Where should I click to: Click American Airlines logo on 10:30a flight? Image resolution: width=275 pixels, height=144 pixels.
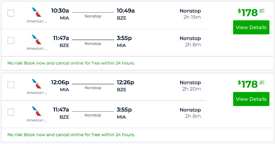pos(37,12)
